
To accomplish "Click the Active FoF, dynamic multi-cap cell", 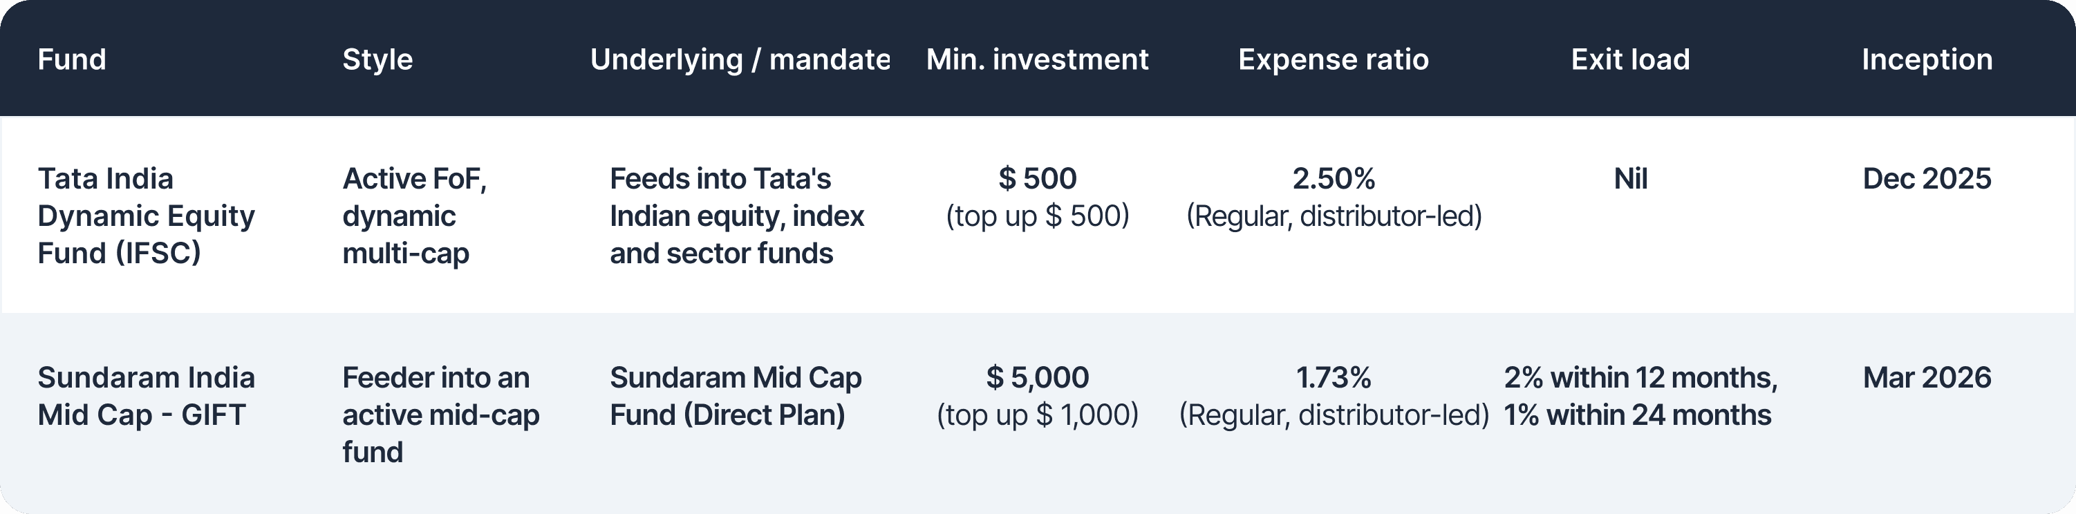I will pyautogui.click(x=414, y=215).
